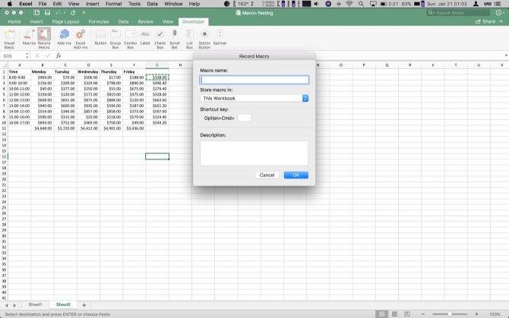Insert a Spinner control
This screenshot has height=318, width=509.
220,37
